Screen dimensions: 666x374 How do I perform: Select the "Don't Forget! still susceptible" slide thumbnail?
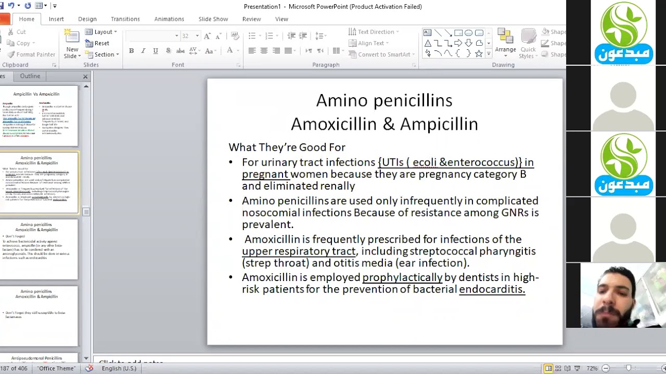coord(39,316)
